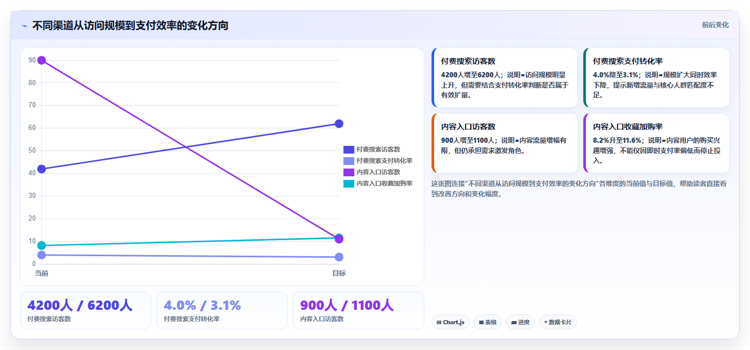Screen dimensions: 750x350
Task: Click the 50 y-axis tick label
Action: click(x=32, y=151)
